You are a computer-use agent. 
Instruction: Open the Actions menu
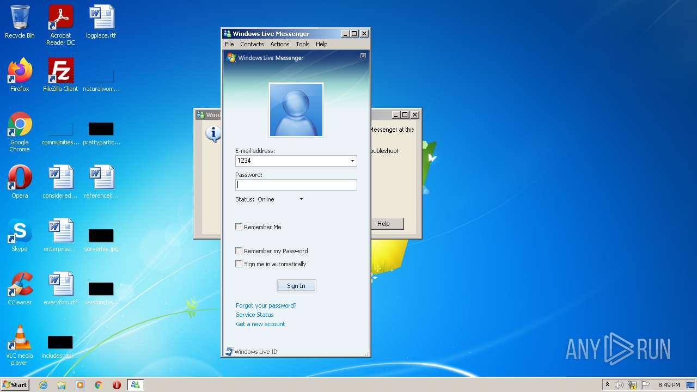280,44
